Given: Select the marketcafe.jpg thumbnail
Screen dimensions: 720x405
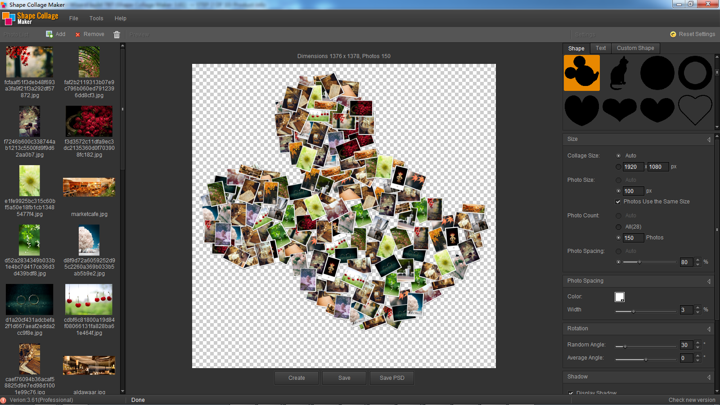Looking at the screenshot, I should coord(89,187).
